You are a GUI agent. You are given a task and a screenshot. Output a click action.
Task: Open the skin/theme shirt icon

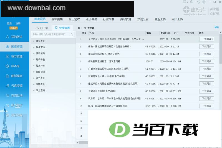coord(199,2)
